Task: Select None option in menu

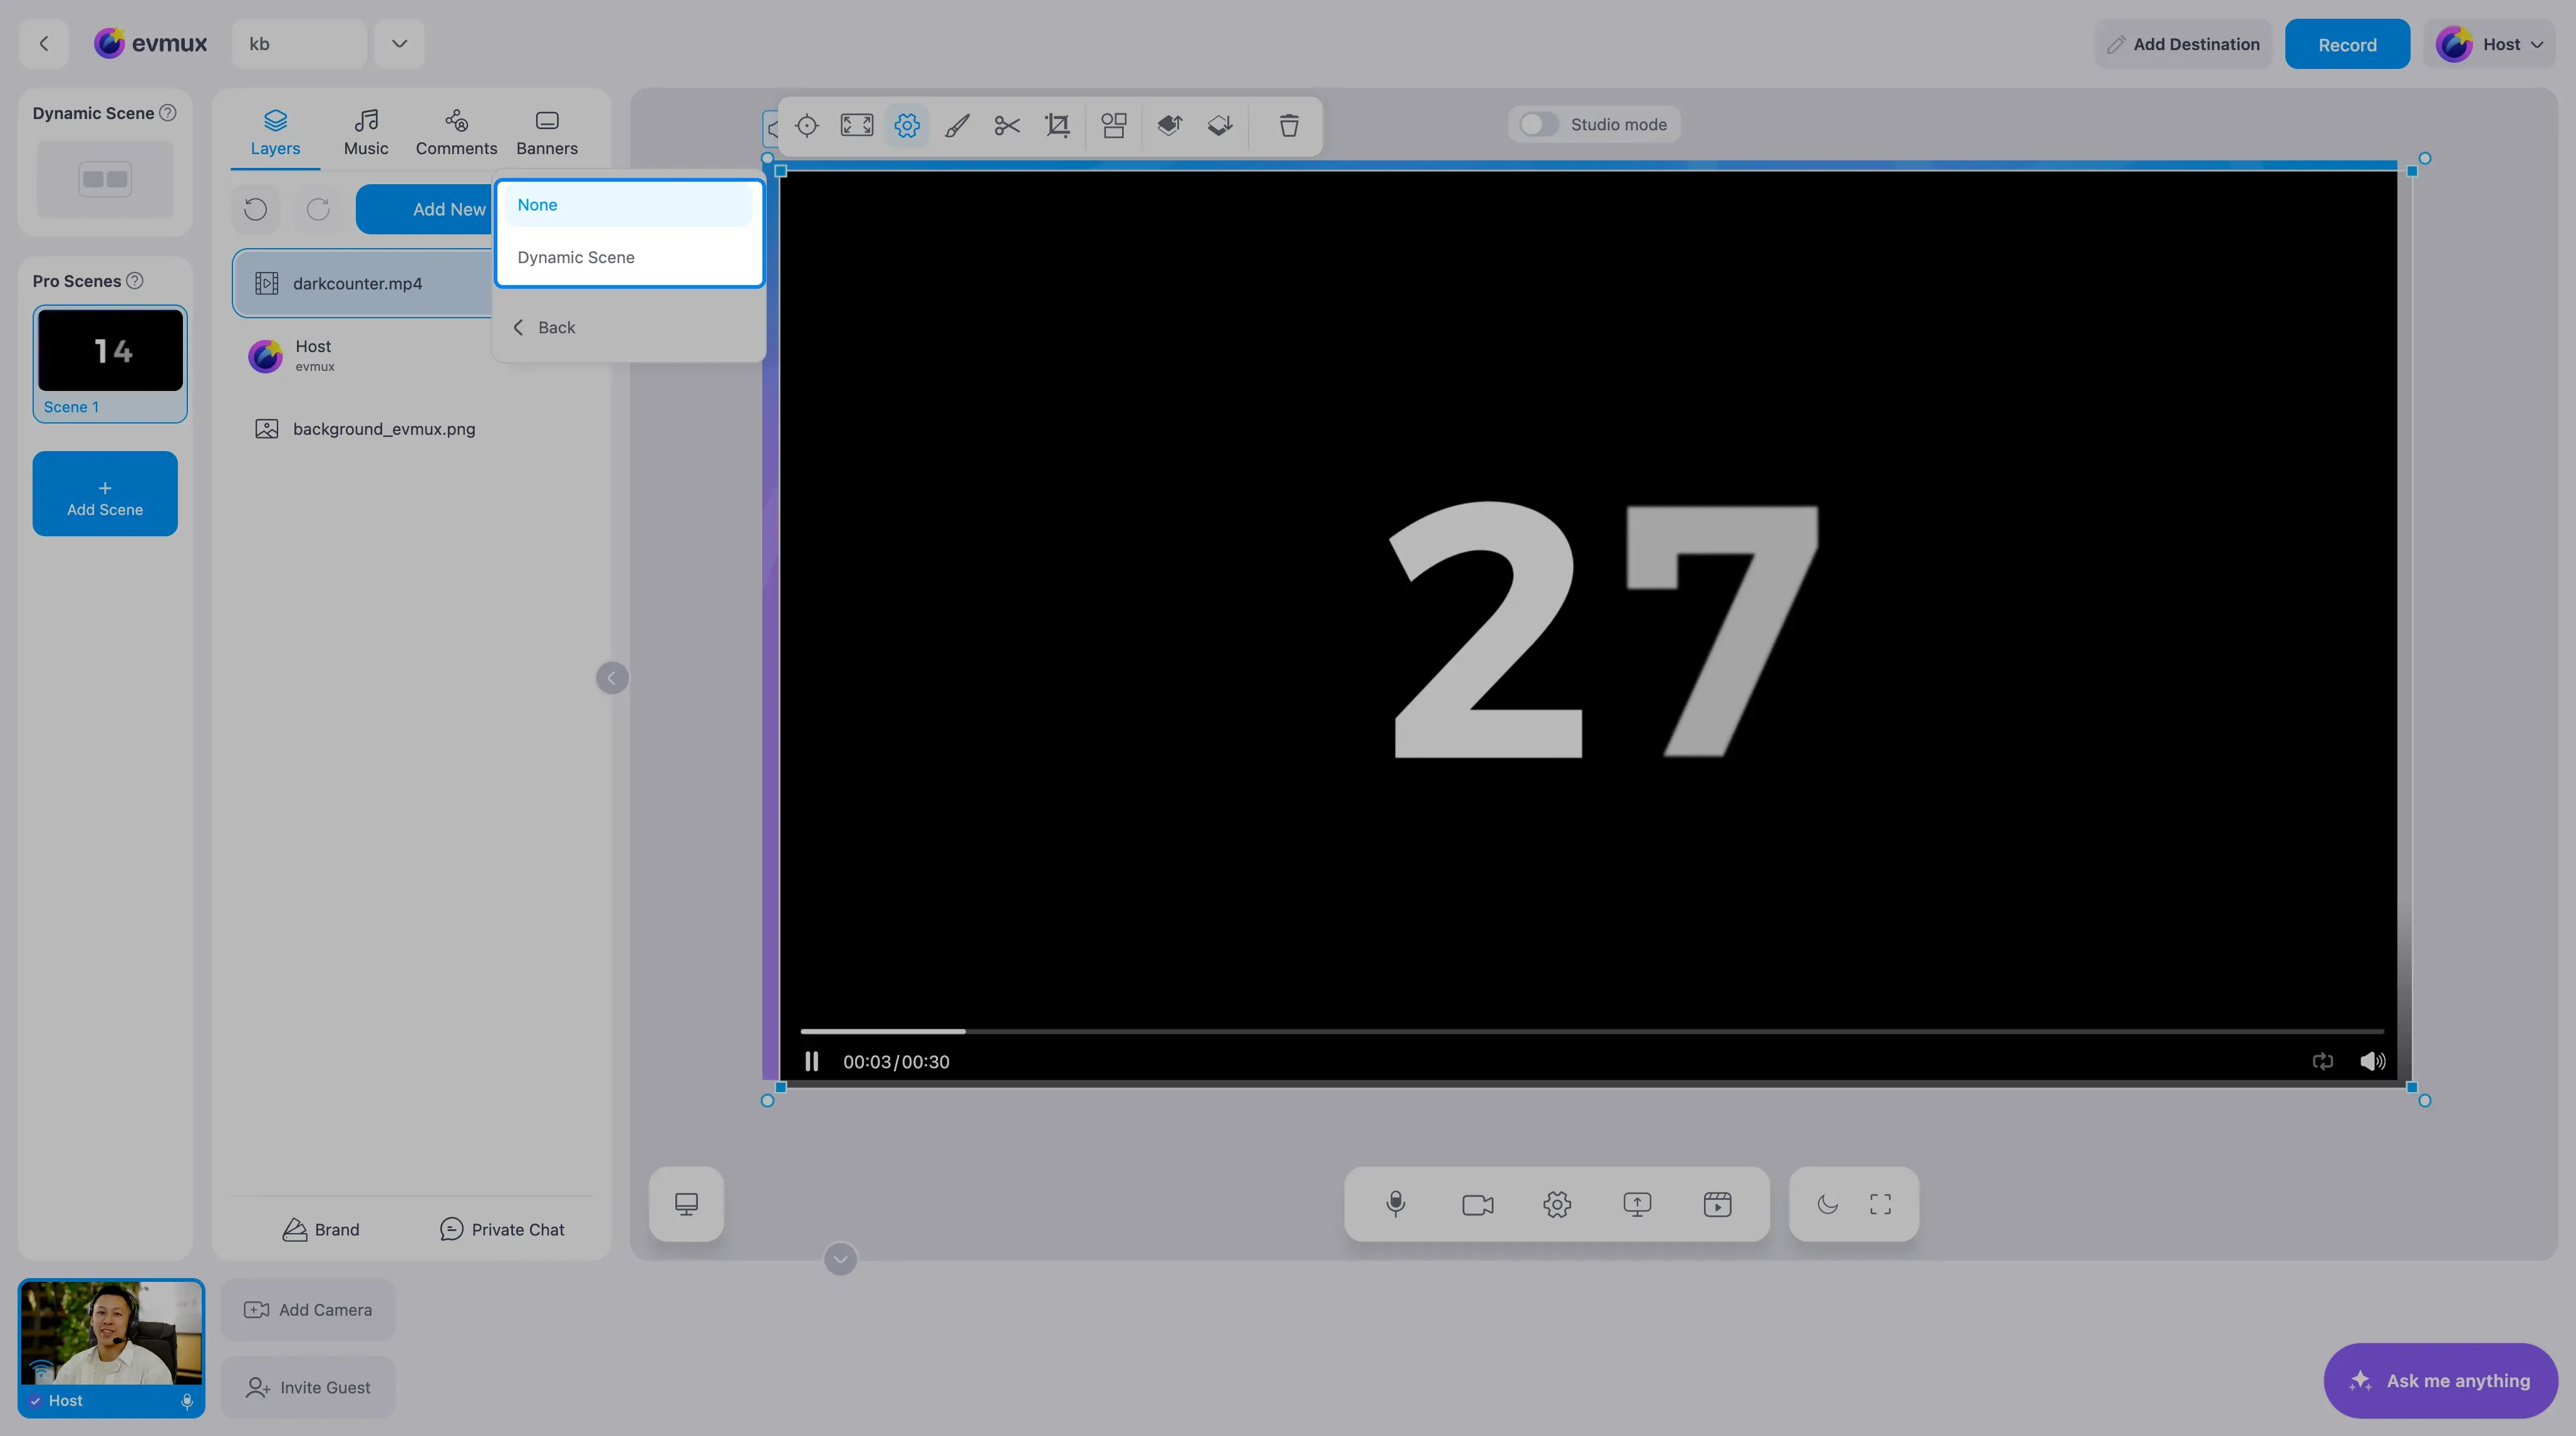Action: (628, 205)
